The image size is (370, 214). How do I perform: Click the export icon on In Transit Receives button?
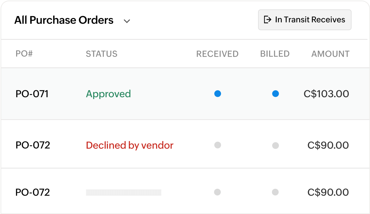267,20
